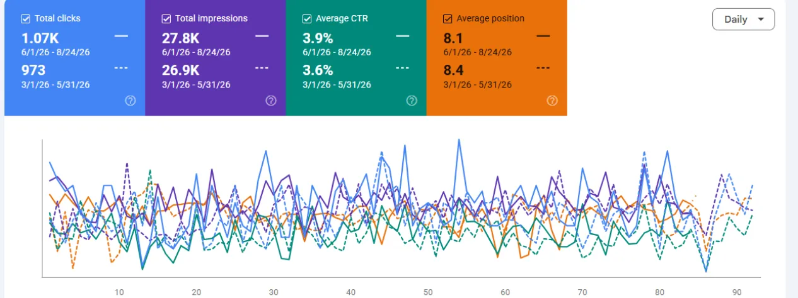
Task: Select the Total clicks metric card
Action: click(x=74, y=58)
